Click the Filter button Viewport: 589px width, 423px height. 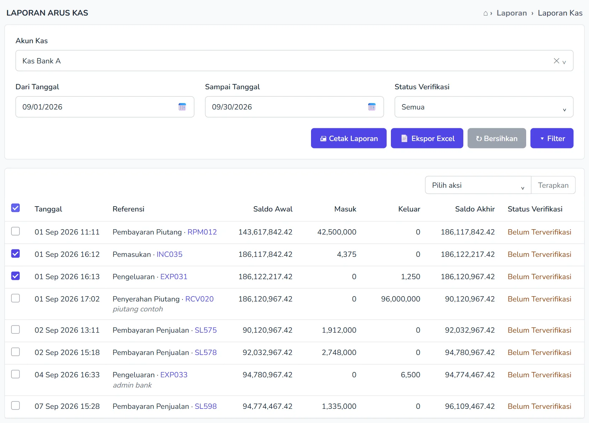(552, 138)
